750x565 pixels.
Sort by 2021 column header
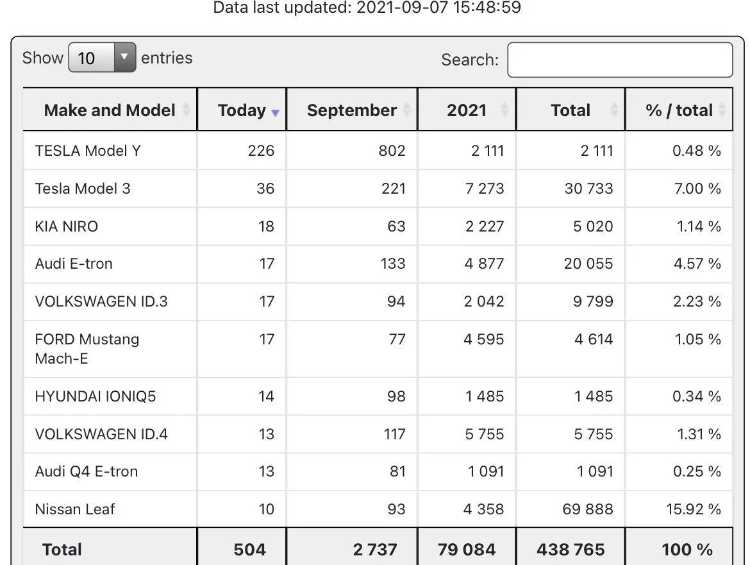(x=467, y=110)
